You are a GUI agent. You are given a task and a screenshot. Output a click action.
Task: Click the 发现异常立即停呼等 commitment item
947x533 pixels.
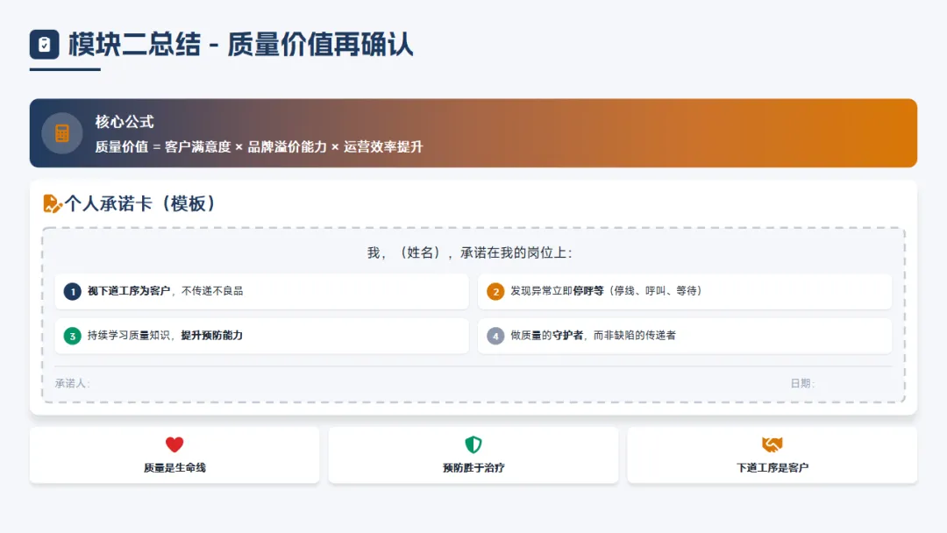[685, 291]
